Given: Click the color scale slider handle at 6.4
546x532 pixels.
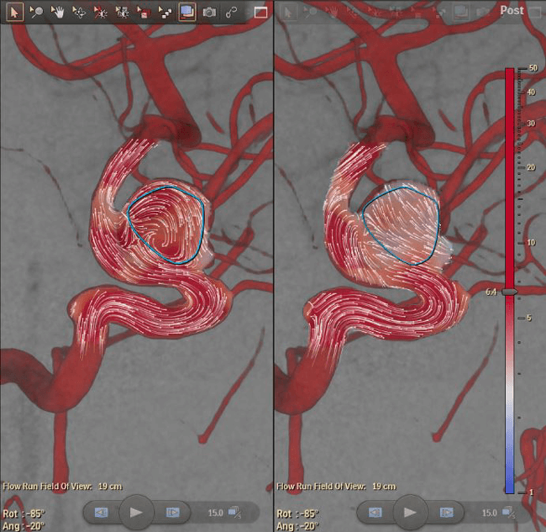Looking at the screenshot, I should 510,291.
